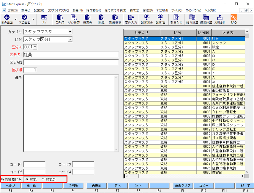Expand the カテゴリ combo box
The width and height of the screenshot is (254, 193).
(70, 32)
